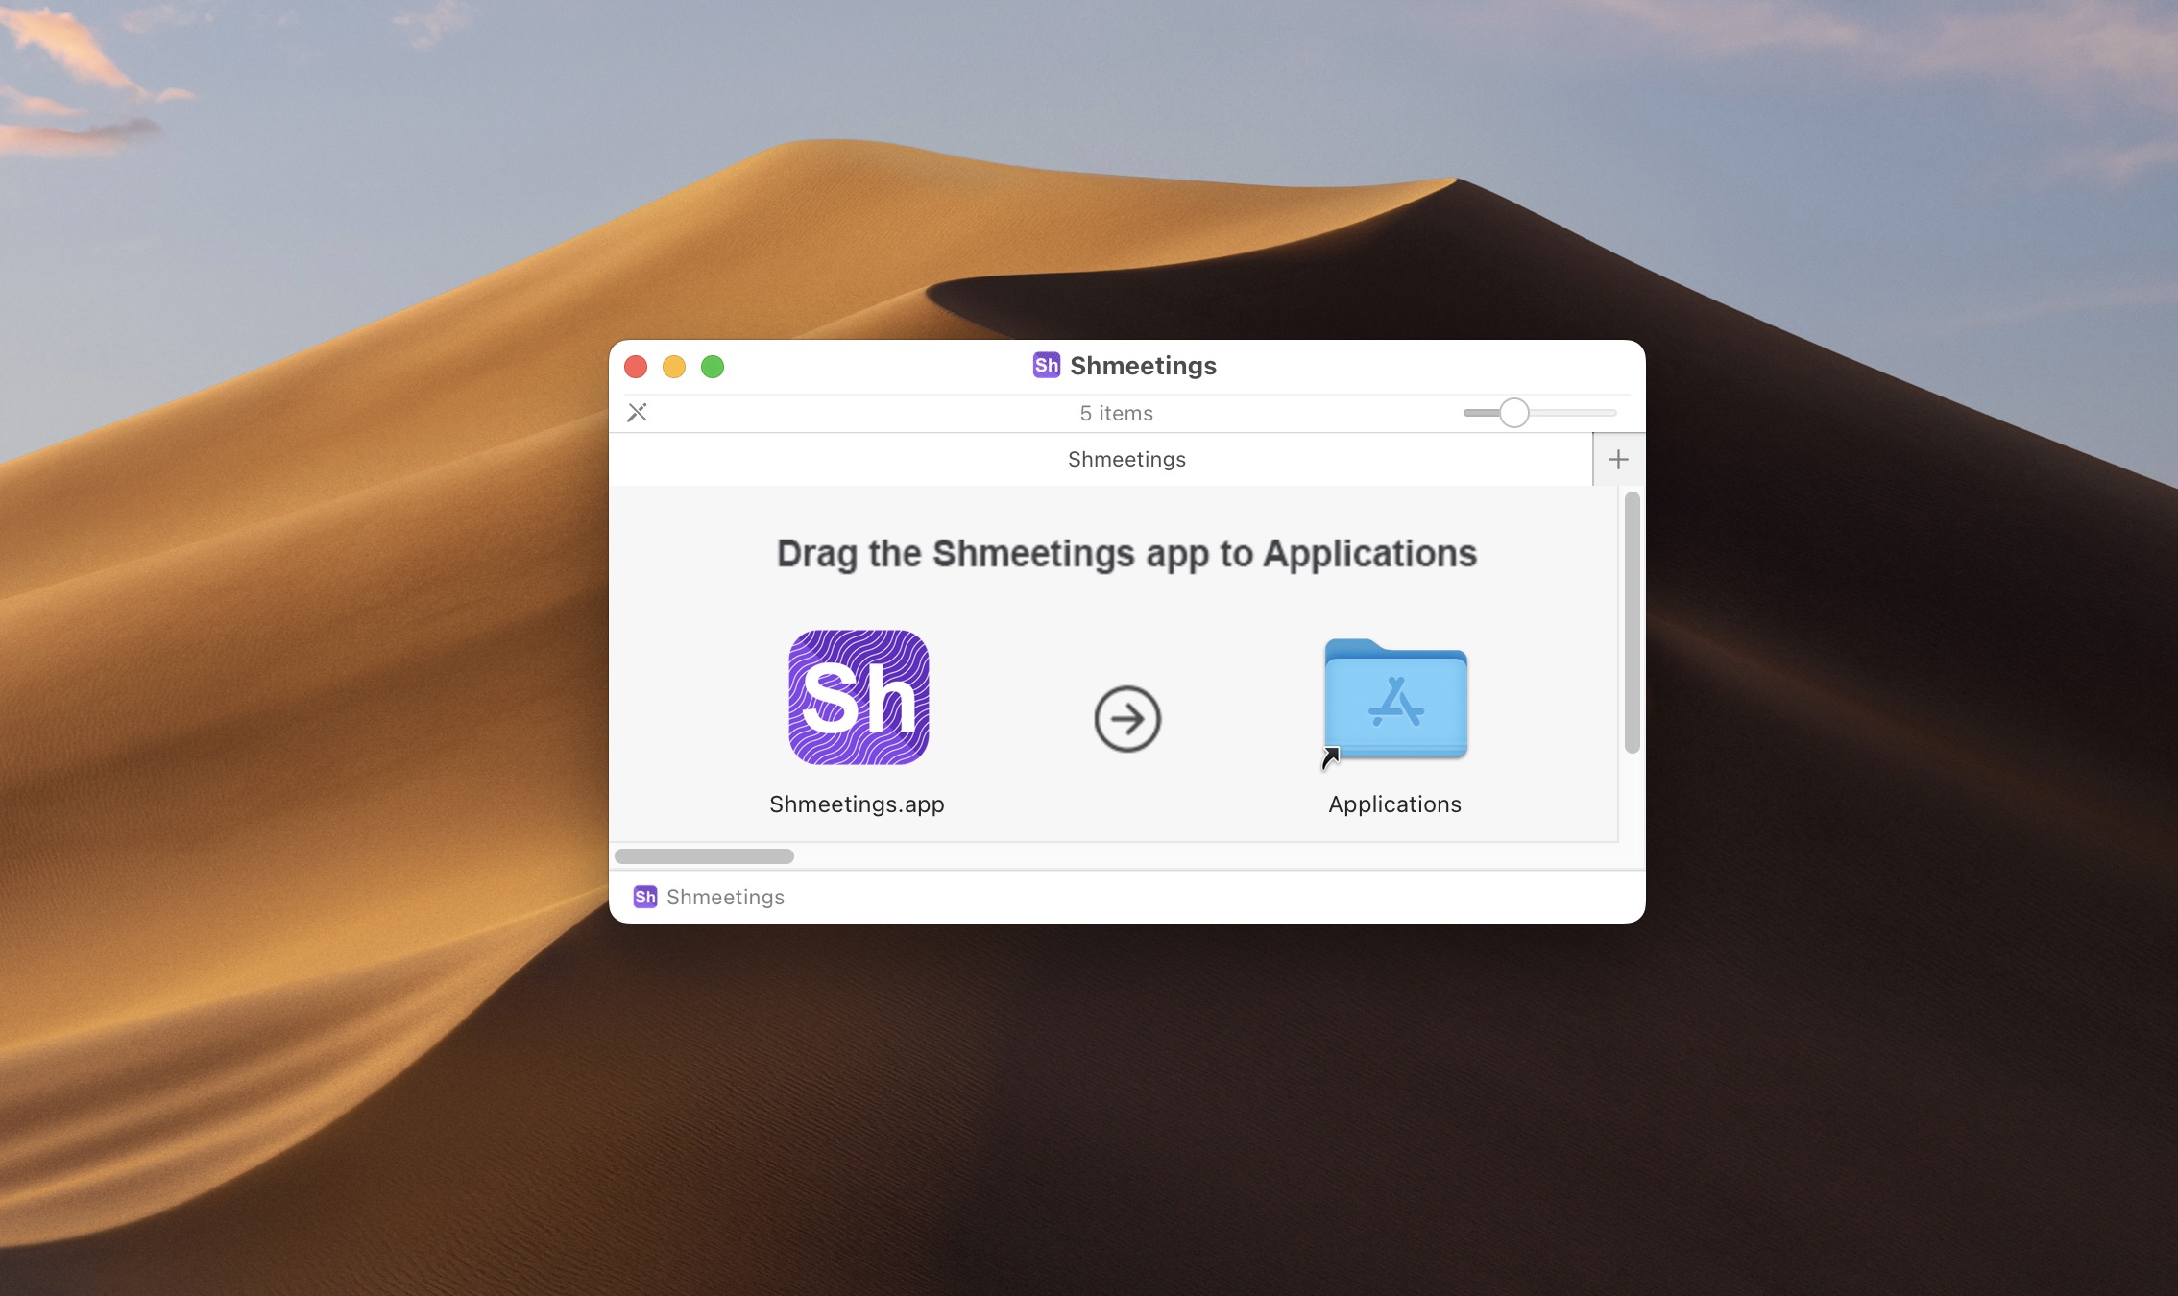Select the Applications folder label
This screenshot has width=2178, height=1296.
pos(1394,804)
